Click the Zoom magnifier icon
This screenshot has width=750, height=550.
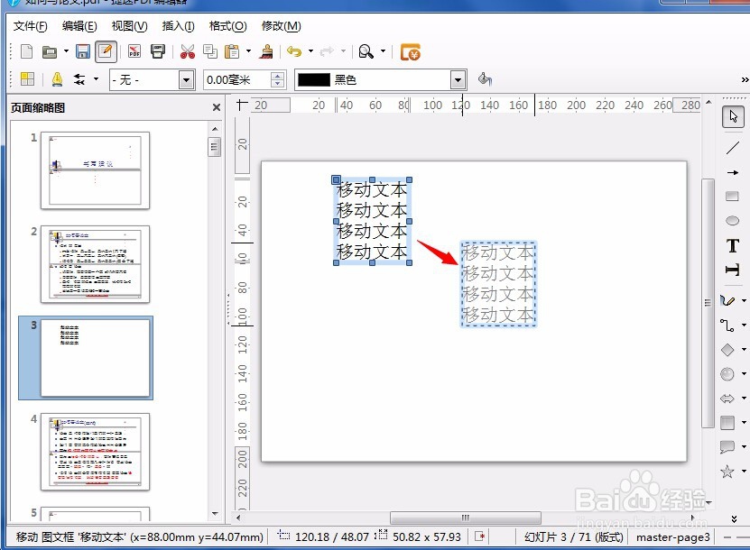pyautogui.click(x=366, y=51)
